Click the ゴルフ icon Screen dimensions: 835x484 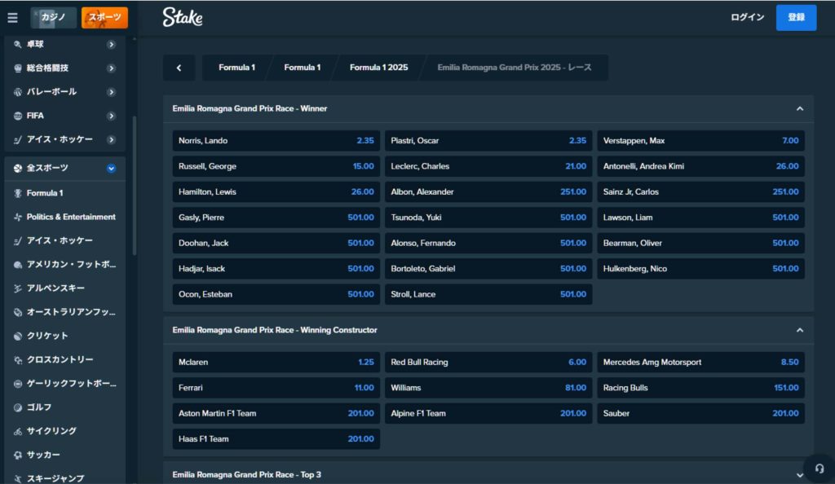tap(18, 407)
